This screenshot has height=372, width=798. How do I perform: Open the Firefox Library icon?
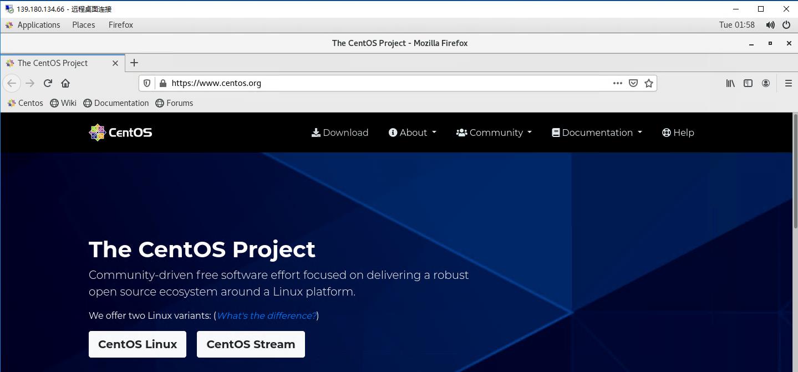[730, 83]
